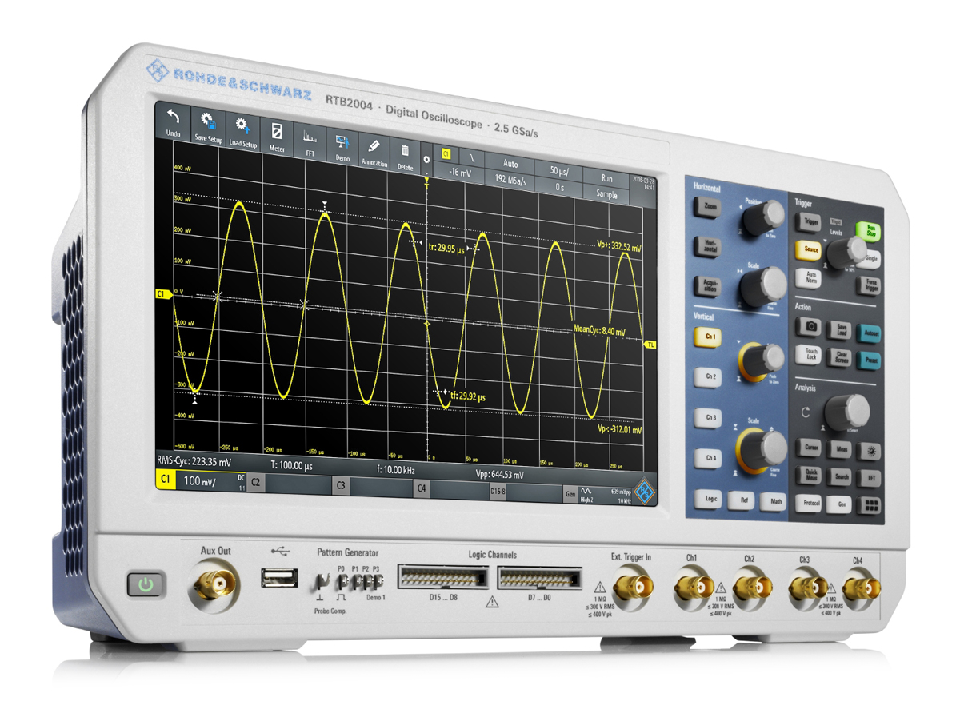Click the Undo icon on the toolbar

(173, 118)
